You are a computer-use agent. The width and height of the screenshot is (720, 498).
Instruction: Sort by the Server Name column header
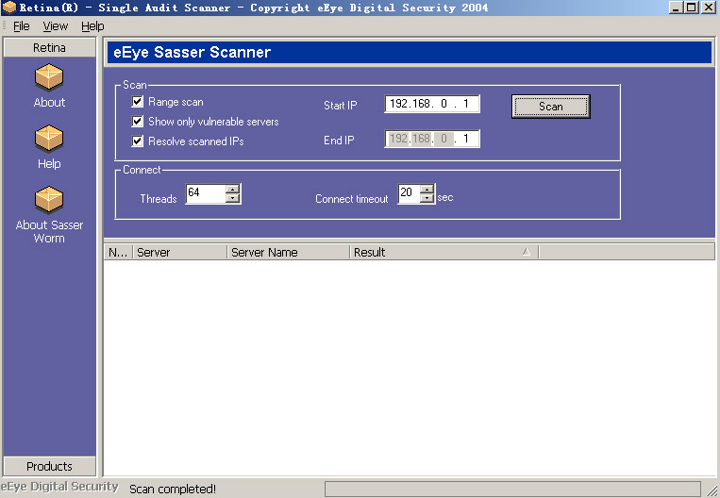(289, 252)
